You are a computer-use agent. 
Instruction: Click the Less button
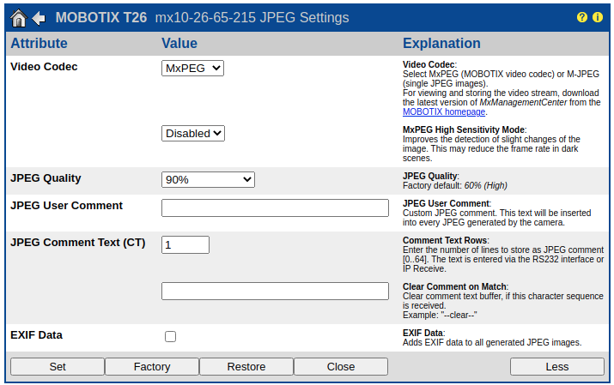pyautogui.click(x=556, y=367)
